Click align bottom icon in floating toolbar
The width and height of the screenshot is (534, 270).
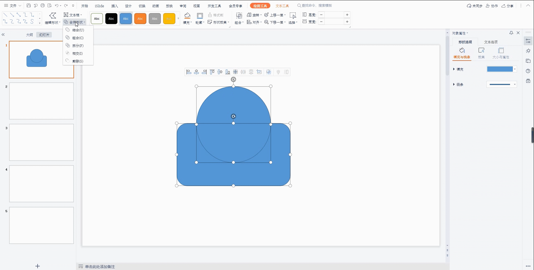(x=228, y=72)
